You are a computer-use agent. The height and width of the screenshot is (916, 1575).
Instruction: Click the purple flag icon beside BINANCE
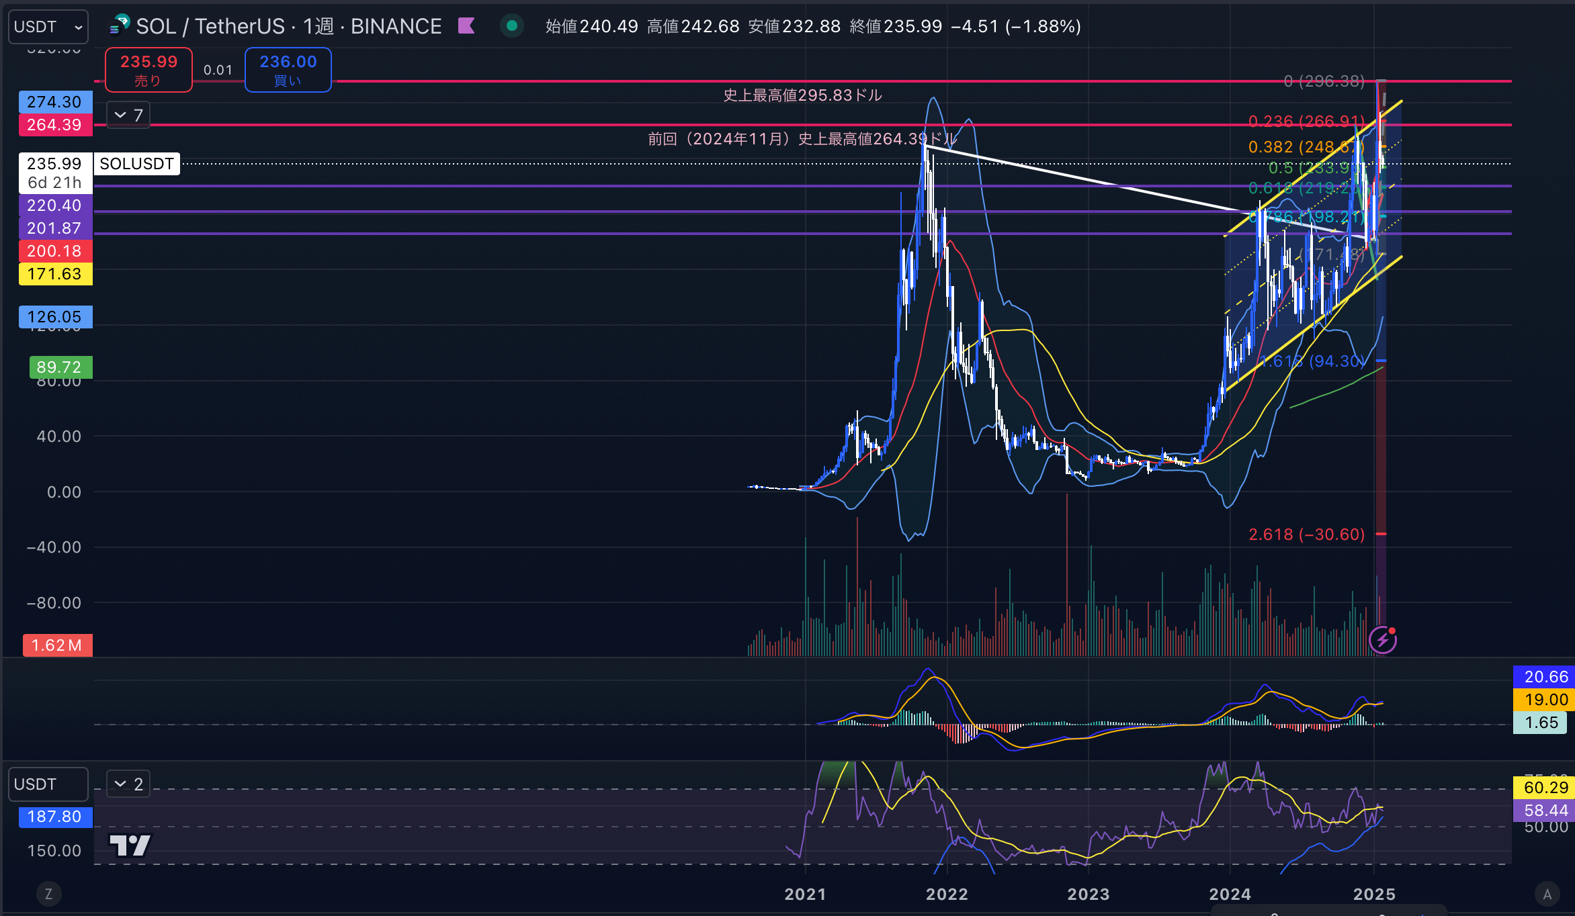tap(466, 26)
